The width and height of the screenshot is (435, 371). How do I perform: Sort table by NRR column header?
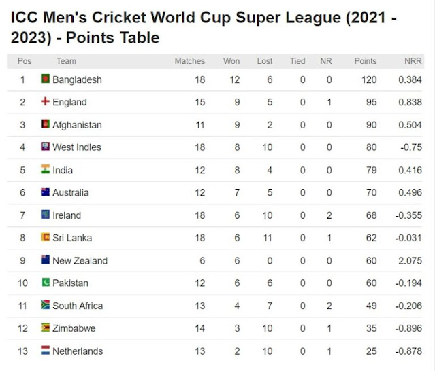(413, 61)
